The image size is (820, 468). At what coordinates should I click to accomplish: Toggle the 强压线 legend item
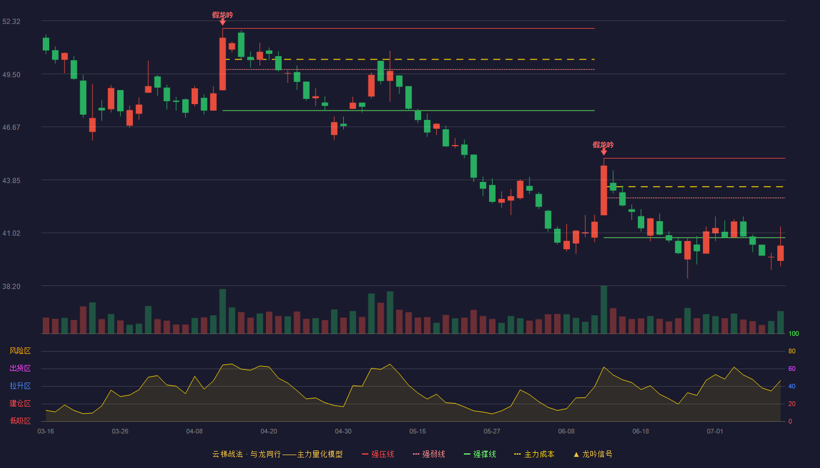pos(378,454)
